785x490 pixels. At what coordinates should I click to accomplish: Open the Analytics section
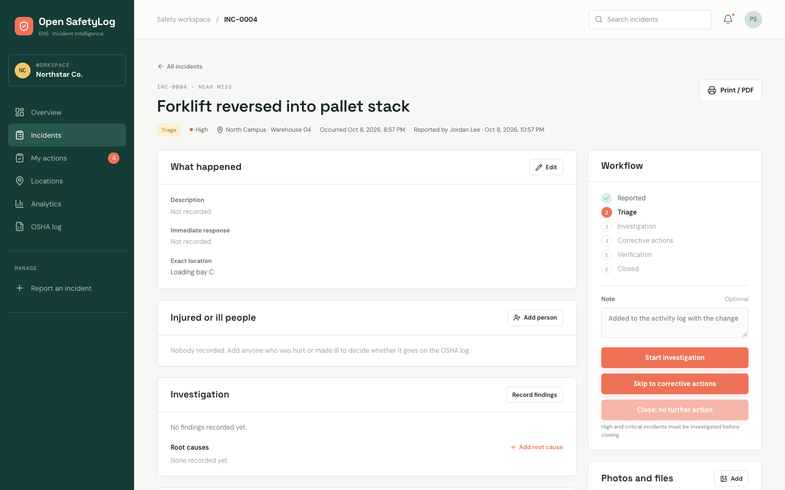(67, 204)
